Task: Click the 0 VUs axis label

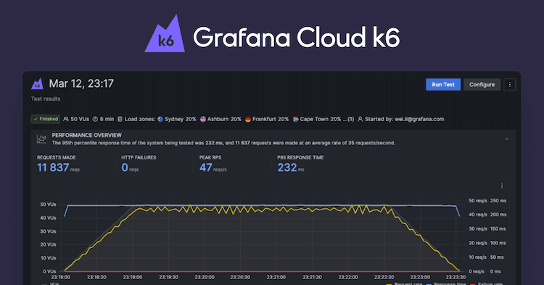Action: (49, 271)
